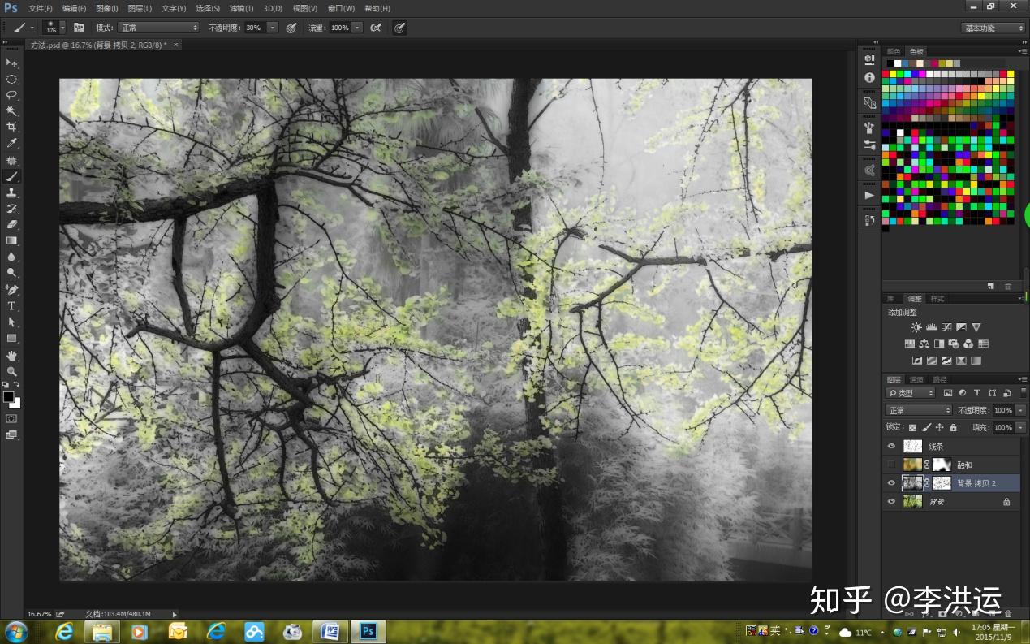Image resolution: width=1030 pixels, height=644 pixels.
Task: Open the 基本功能 workspace dropdown
Action: coord(993,28)
